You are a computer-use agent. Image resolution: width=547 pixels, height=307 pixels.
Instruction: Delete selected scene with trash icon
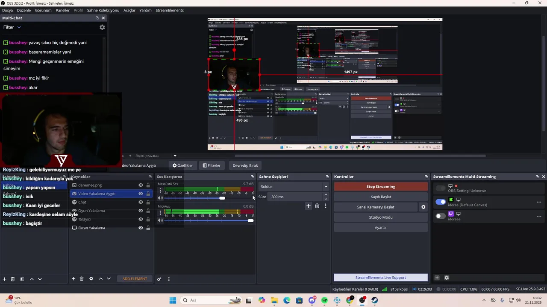coord(13,279)
